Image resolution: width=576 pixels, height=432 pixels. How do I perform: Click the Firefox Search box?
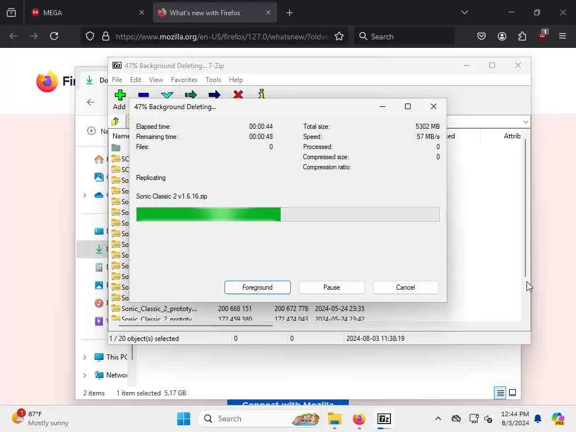404,37
